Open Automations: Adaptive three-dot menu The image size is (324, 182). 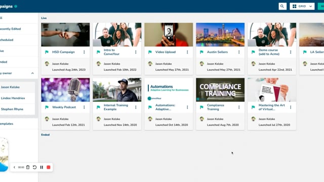click(187, 107)
